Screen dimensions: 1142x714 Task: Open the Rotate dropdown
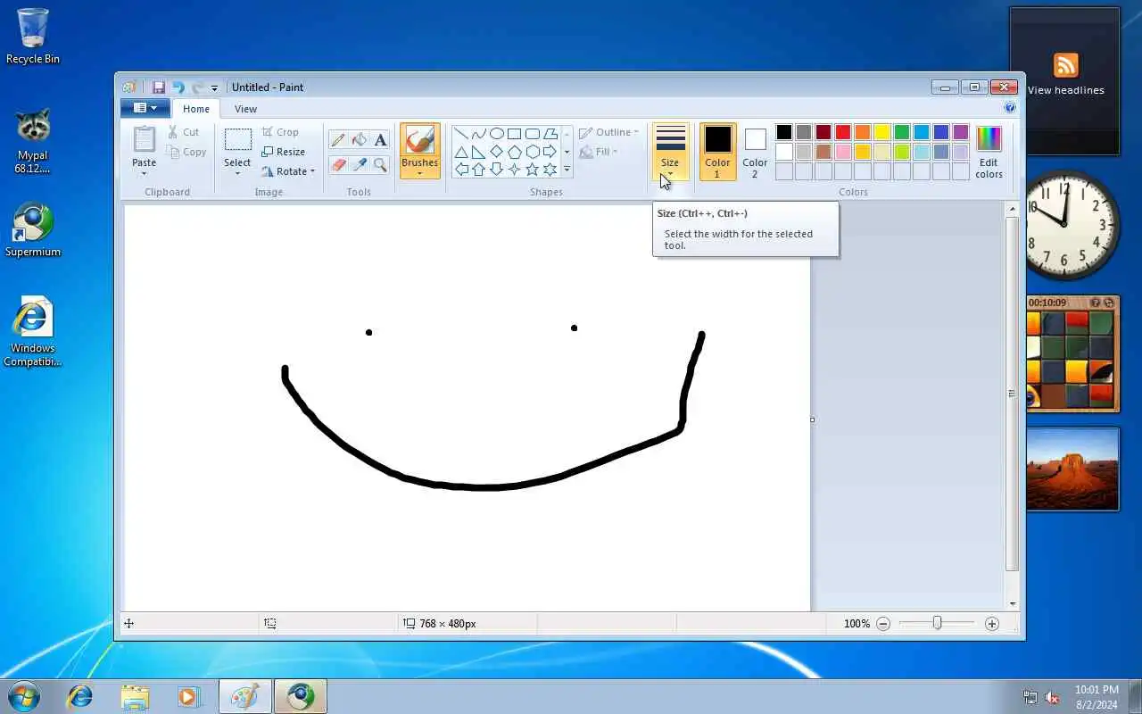pyautogui.click(x=287, y=171)
